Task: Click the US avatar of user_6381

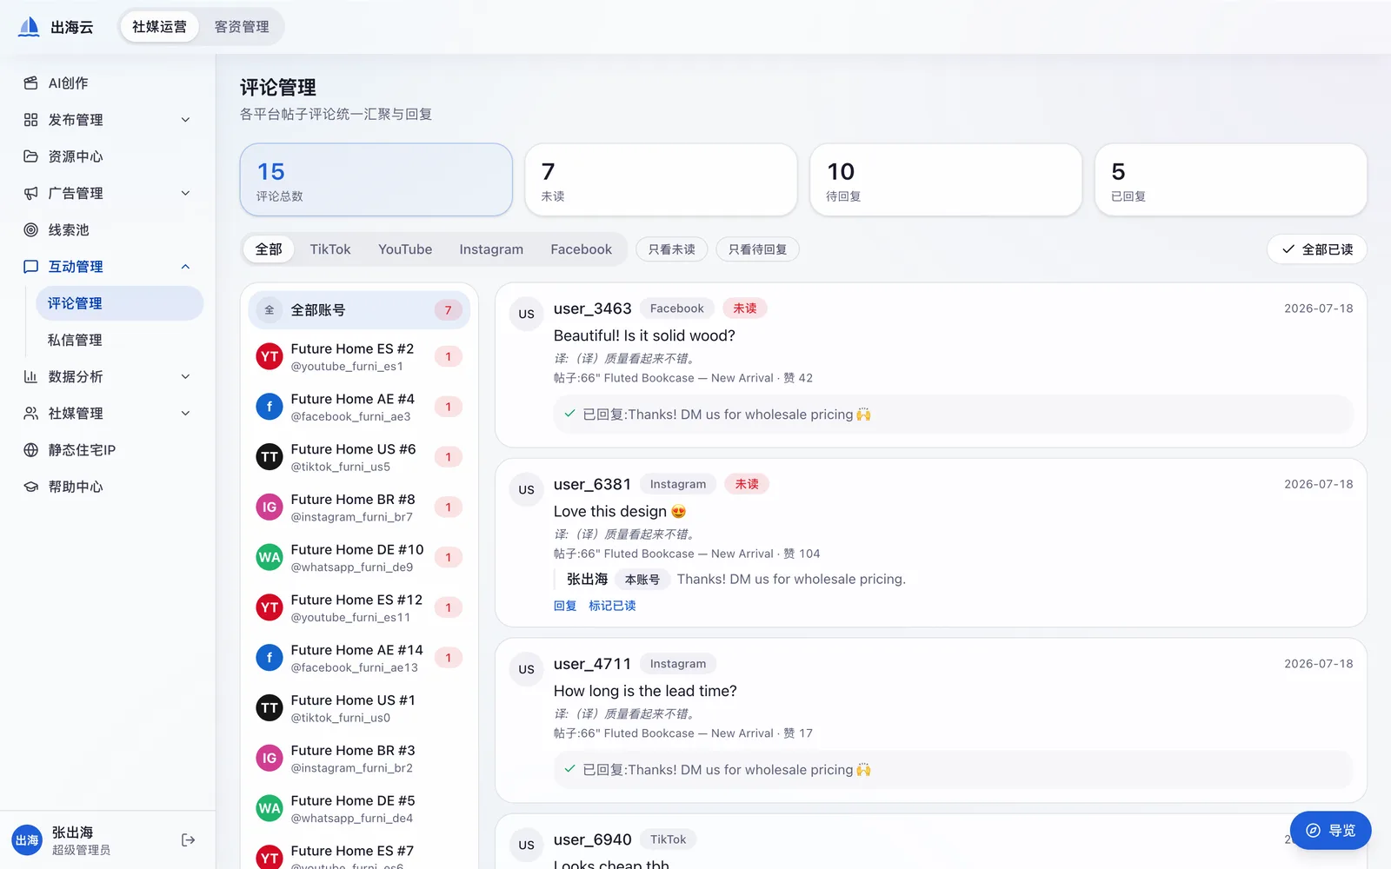Action: click(x=526, y=489)
